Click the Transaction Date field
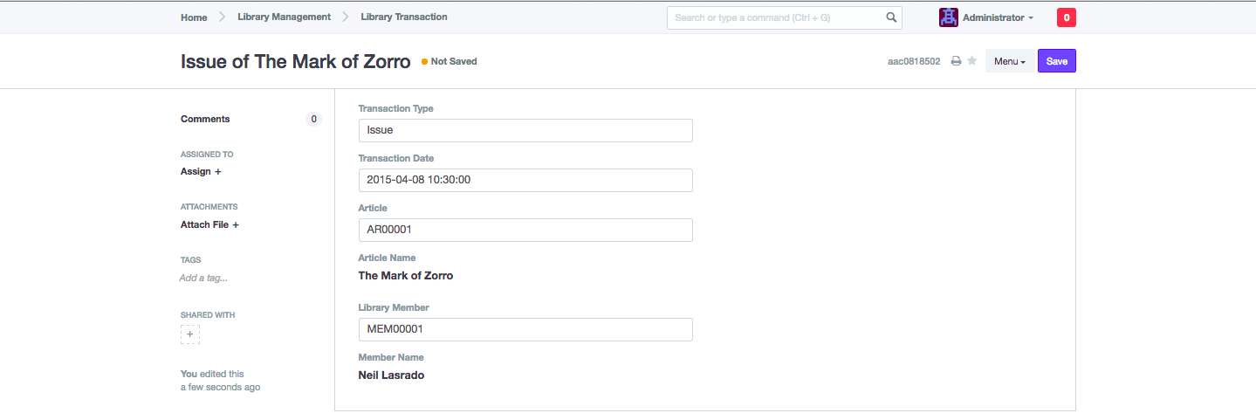This screenshot has width=1256, height=420. point(525,180)
